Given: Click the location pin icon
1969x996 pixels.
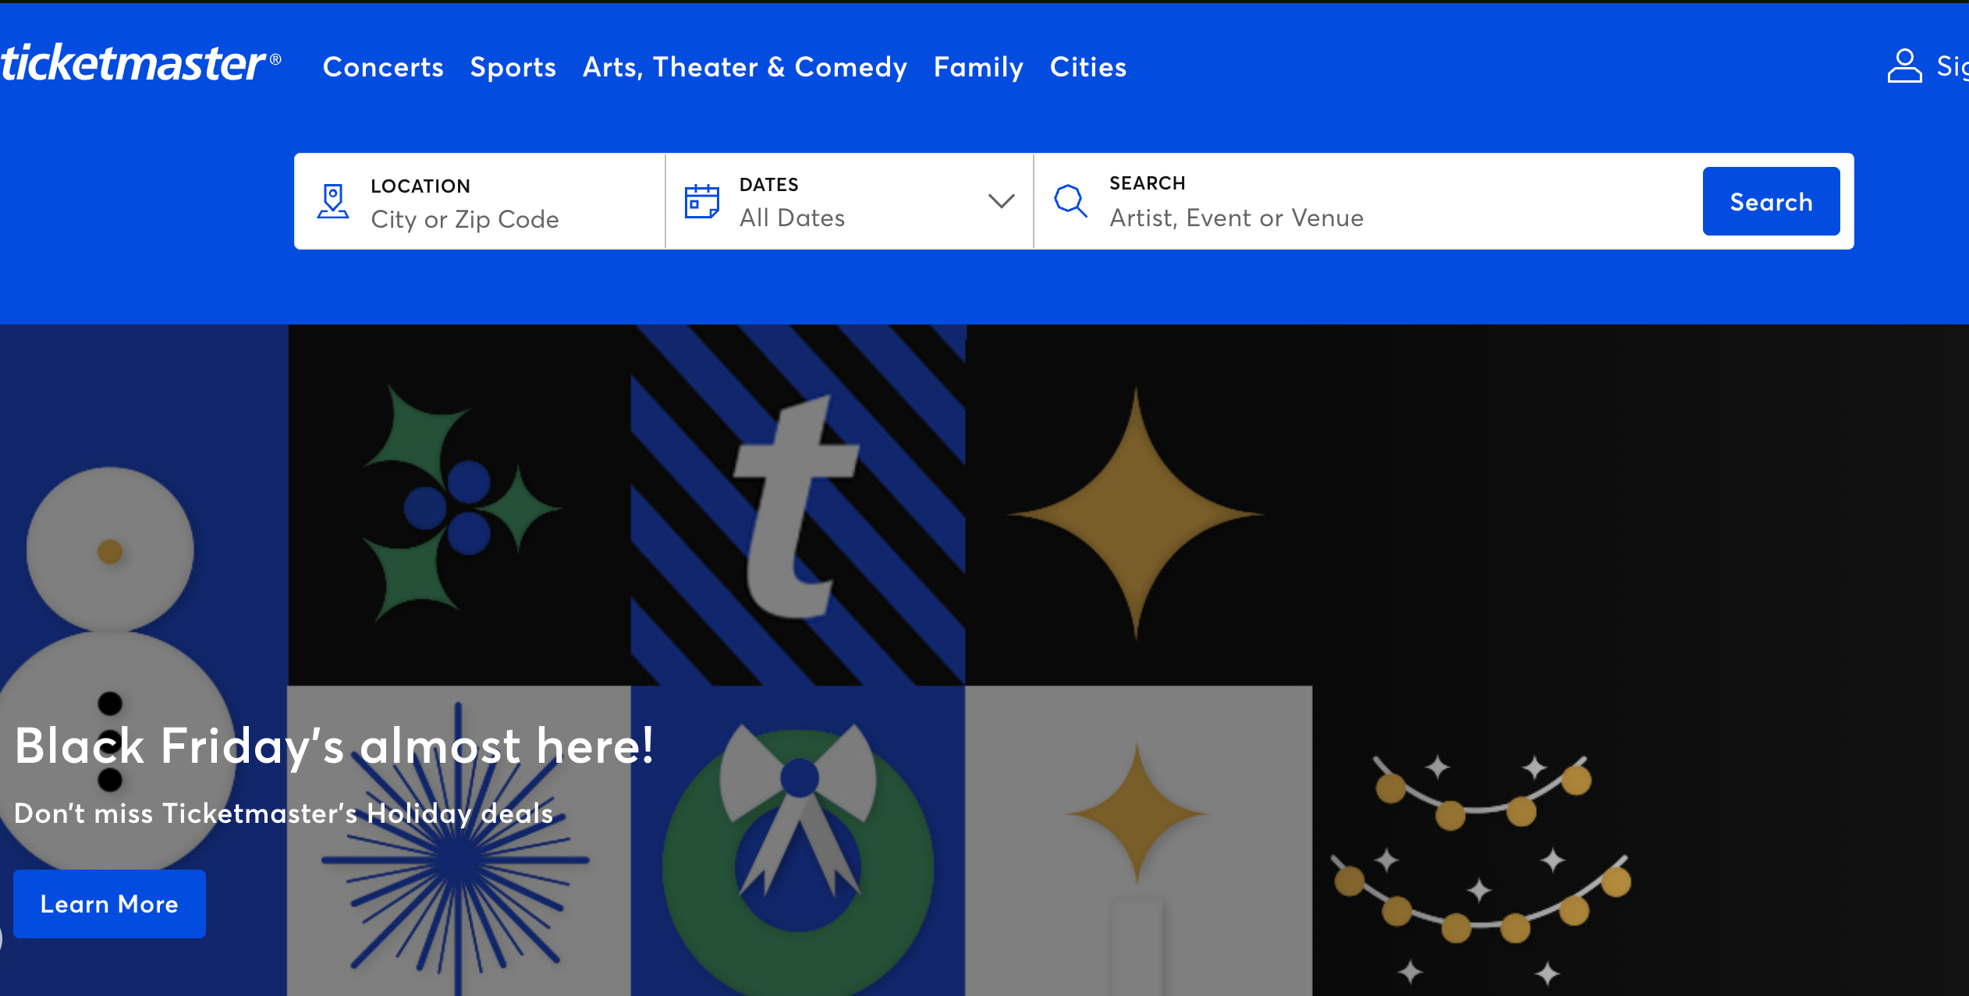Looking at the screenshot, I should (x=333, y=201).
